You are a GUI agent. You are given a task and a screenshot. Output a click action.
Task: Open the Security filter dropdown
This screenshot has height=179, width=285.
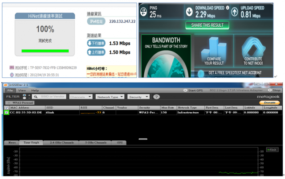pos(138,97)
